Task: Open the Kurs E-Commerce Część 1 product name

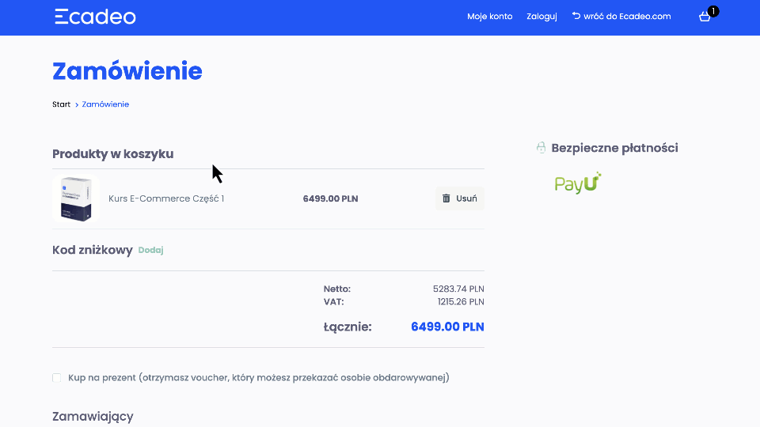Action: 166,198
